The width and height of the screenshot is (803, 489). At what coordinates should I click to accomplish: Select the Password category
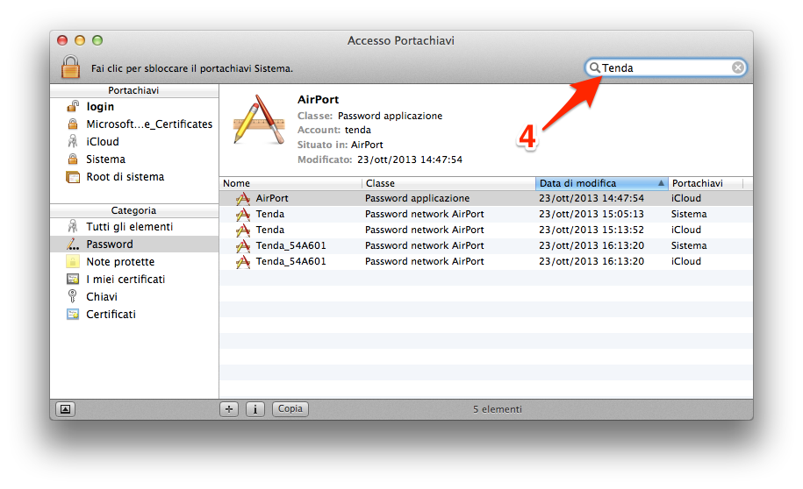coord(134,244)
